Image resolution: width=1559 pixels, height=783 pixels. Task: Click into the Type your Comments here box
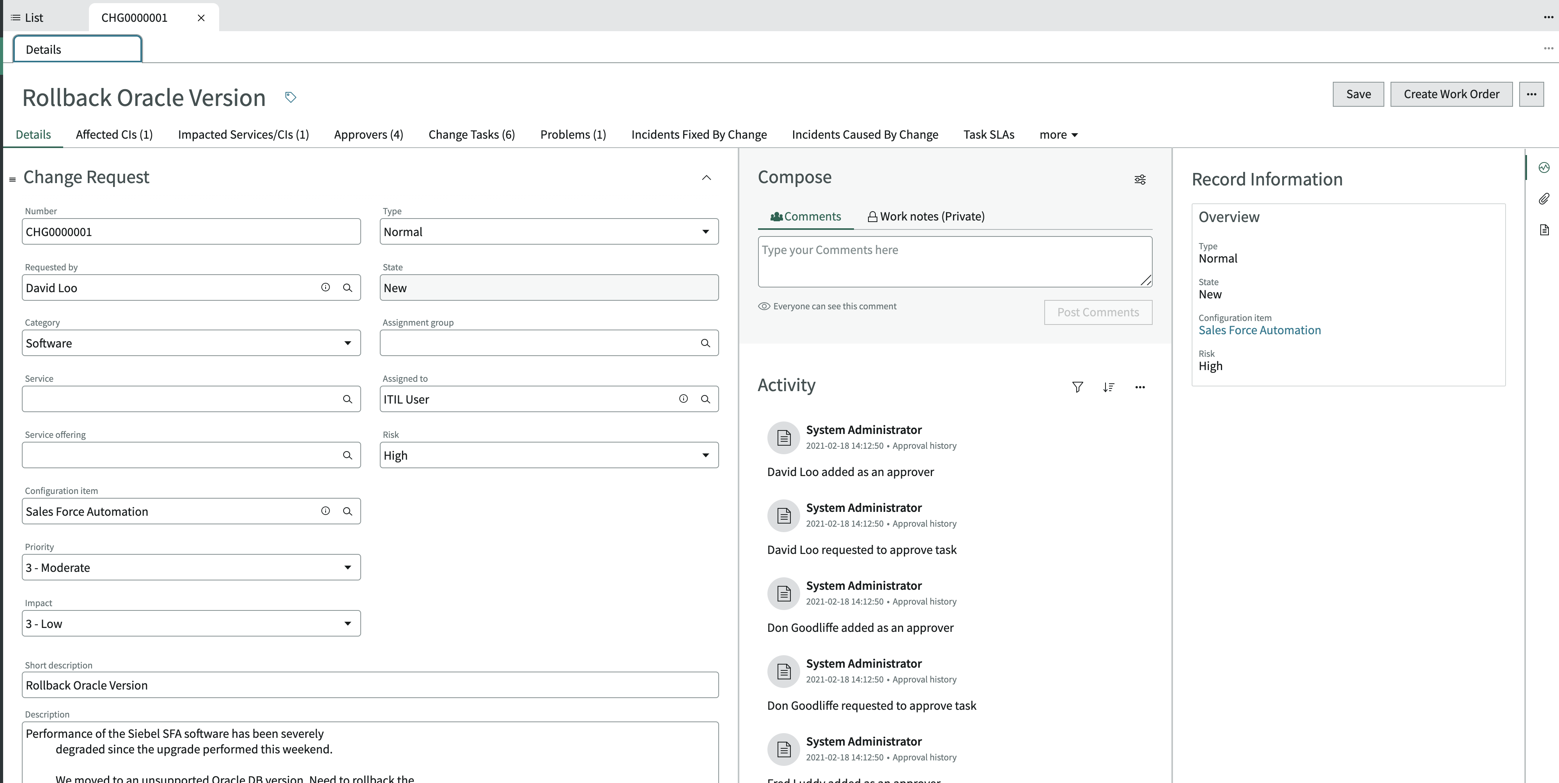click(955, 262)
